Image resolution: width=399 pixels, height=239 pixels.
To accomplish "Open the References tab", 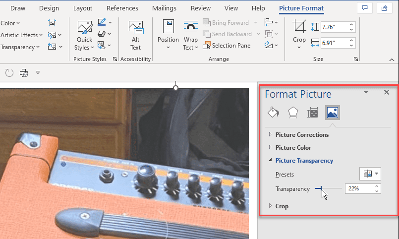I will (122, 8).
